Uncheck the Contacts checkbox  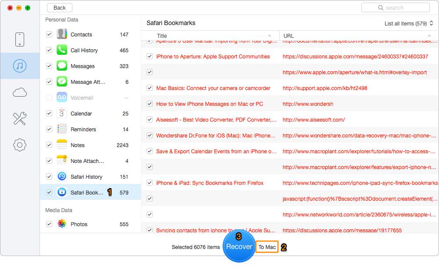(x=49, y=34)
